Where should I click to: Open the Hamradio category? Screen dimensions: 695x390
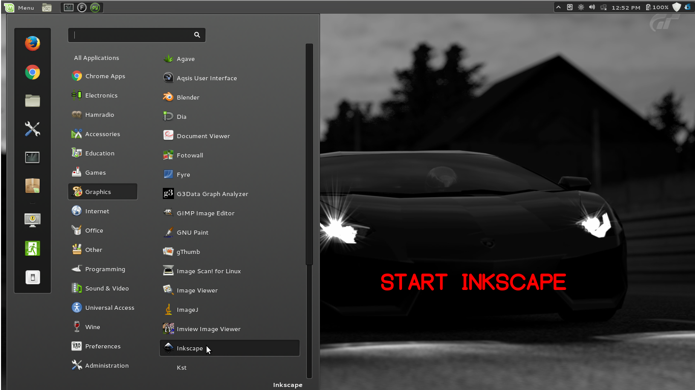pyautogui.click(x=103, y=115)
